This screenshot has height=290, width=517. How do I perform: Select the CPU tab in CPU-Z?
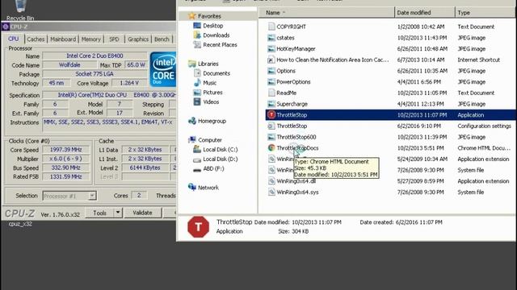[x=14, y=39]
